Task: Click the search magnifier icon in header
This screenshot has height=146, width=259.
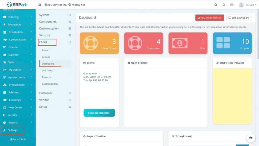Action: tap(216, 5)
